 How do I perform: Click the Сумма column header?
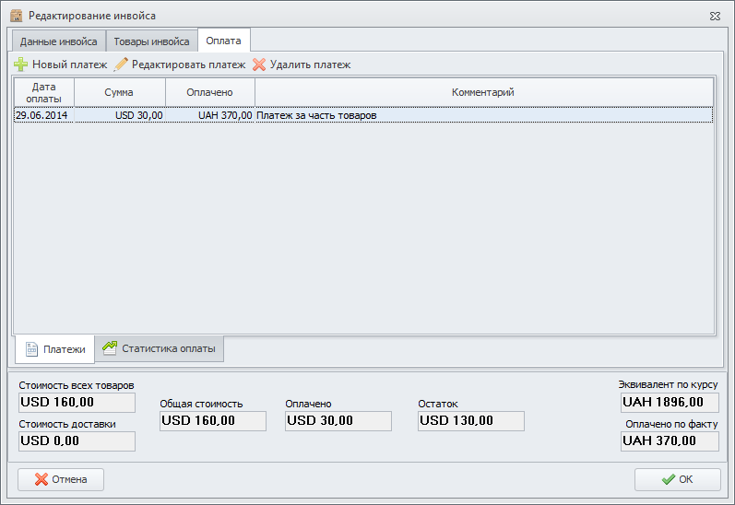pyautogui.click(x=119, y=92)
